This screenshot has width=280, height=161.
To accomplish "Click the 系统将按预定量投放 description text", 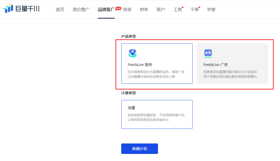I will coord(156,118).
